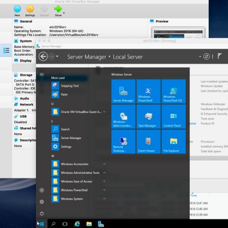Image resolution: width=228 pixels, height=228 pixels.
Task: Open the navigation history dropdown in Server Manager
Action: [57, 56]
